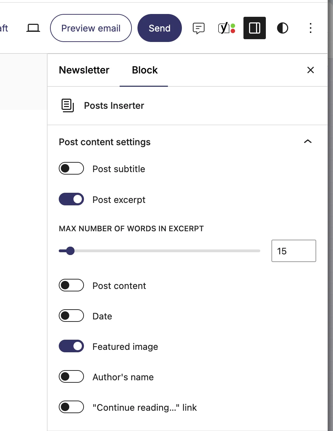The image size is (333, 431).
Task: Enable the Post content toggle
Action: (71, 285)
